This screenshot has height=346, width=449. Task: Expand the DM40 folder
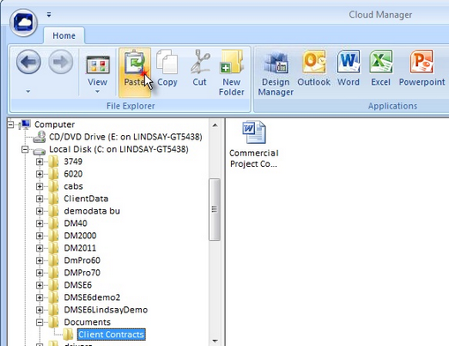point(40,223)
